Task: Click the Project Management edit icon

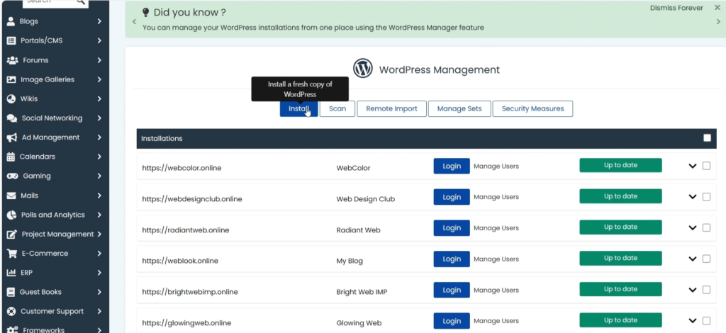Action: coord(12,234)
